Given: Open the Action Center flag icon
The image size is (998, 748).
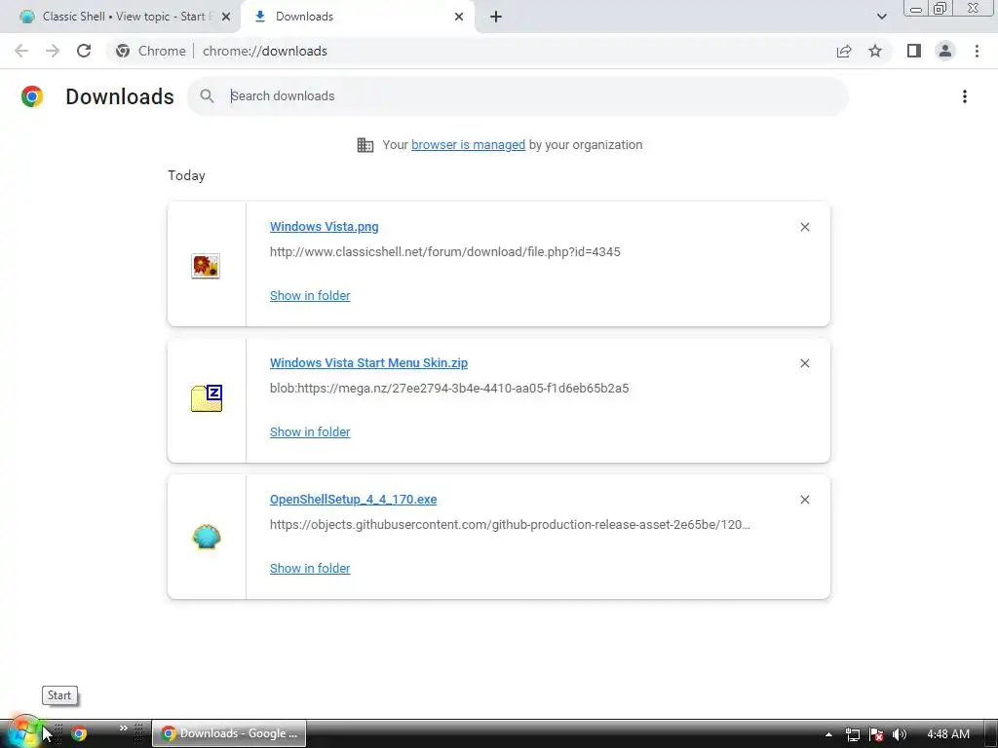Looking at the screenshot, I should [876, 734].
